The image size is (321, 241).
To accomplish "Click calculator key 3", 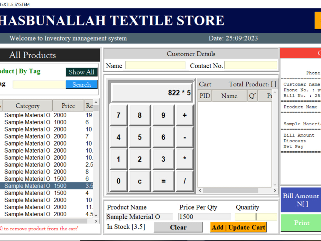I will tap(163, 159).
